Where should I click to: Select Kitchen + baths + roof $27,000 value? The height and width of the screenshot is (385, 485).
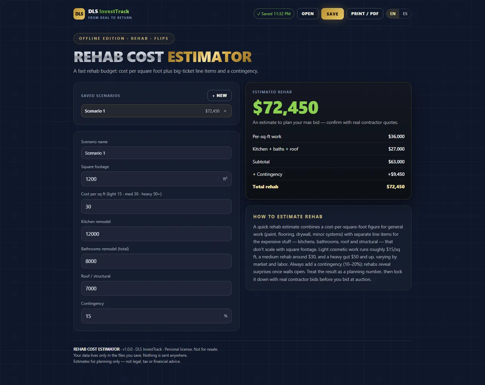point(396,149)
